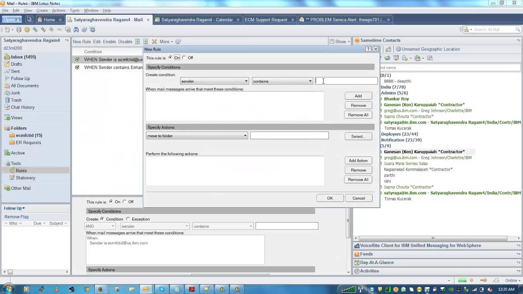Click the Sametime announcement megaphone icon
This screenshot has height=294, width=523.
(x=387, y=58)
